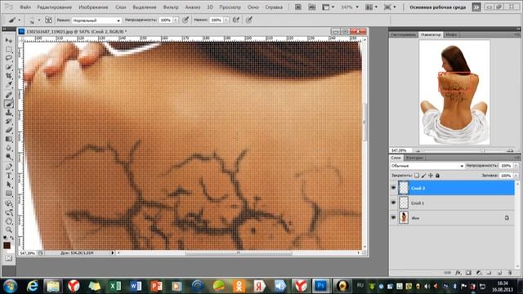The image size is (523, 294).
Task: Create a new layer icon
Action: 499,272
